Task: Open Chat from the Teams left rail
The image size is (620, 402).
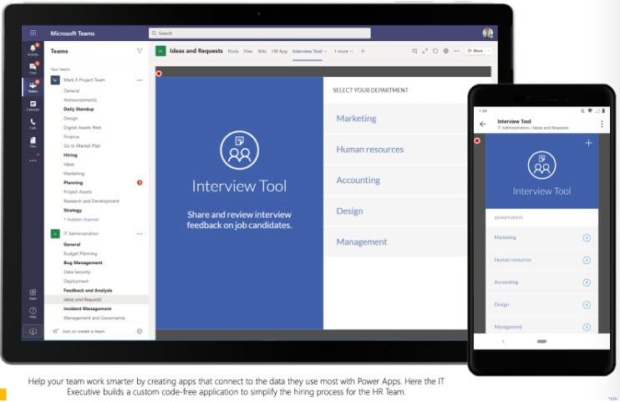Action: pyautogui.click(x=33, y=68)
